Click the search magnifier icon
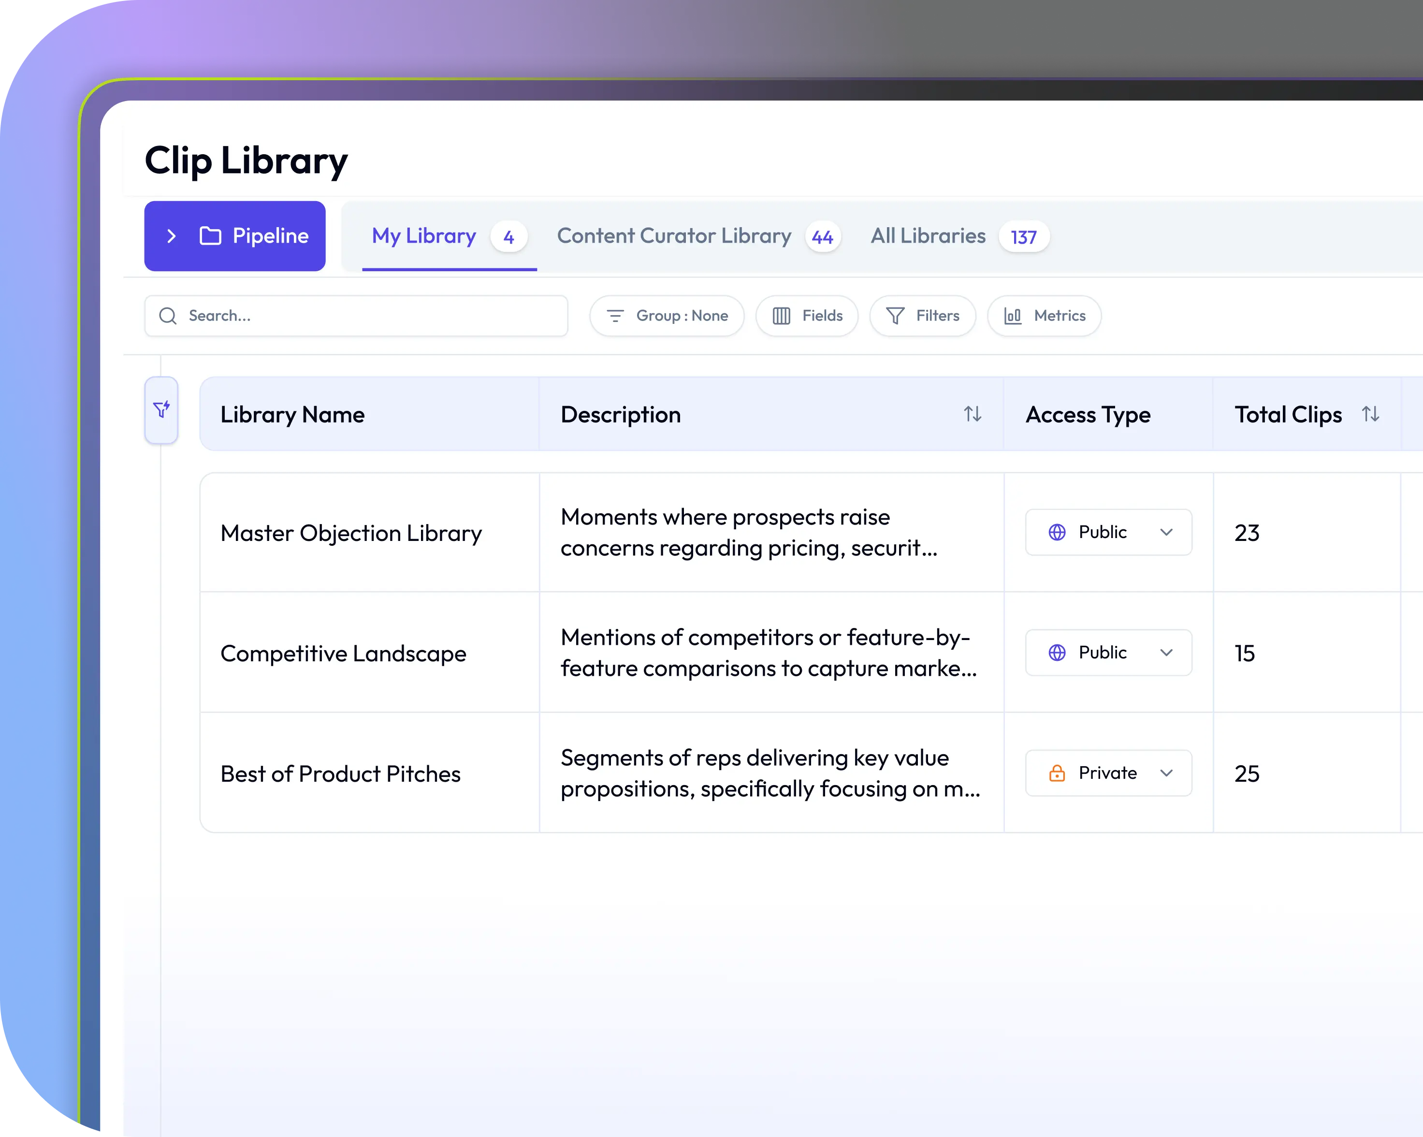Screen dimensions: 1423x1137 [168, 316]
